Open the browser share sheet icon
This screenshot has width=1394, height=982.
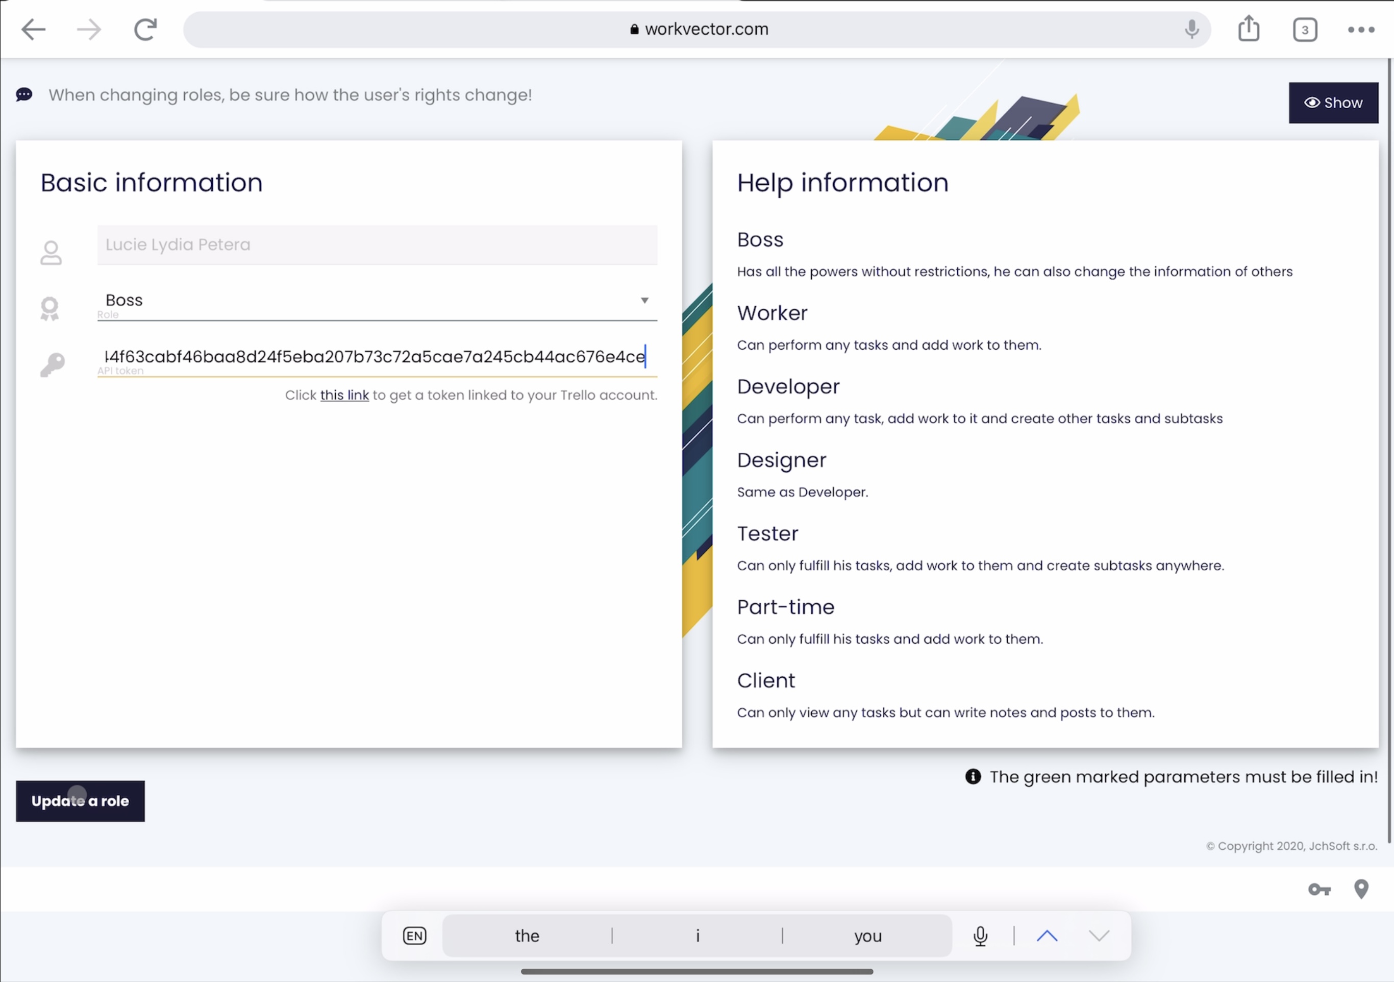[x=1248, y=29]
